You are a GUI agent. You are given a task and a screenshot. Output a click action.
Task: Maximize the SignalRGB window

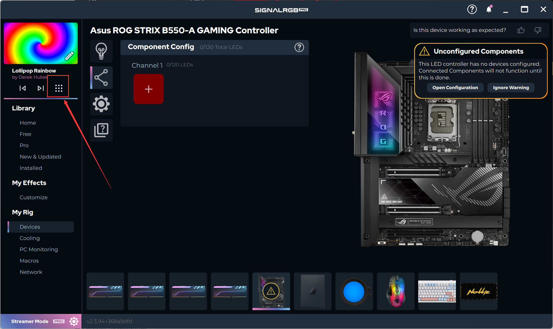click(x=524, y=10)
